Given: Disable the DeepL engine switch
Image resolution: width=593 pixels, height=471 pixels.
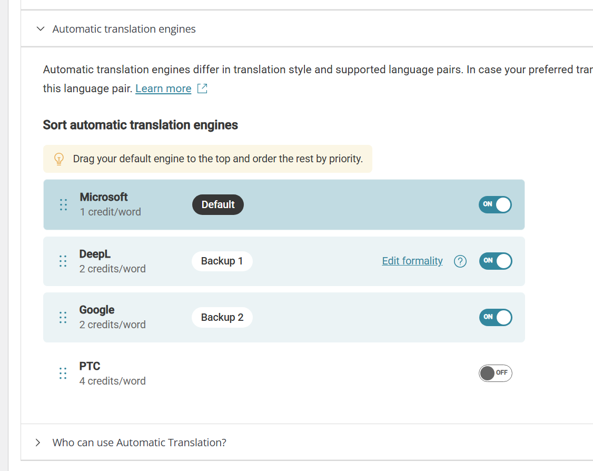Looking at the screenshot, I should click(496, 261).
